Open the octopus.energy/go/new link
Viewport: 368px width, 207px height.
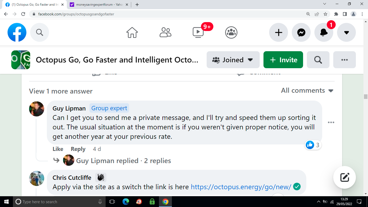pos(241,187)
